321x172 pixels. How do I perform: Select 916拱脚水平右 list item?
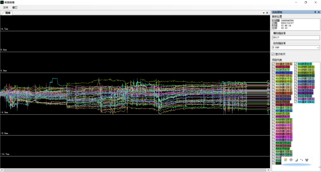306,73
